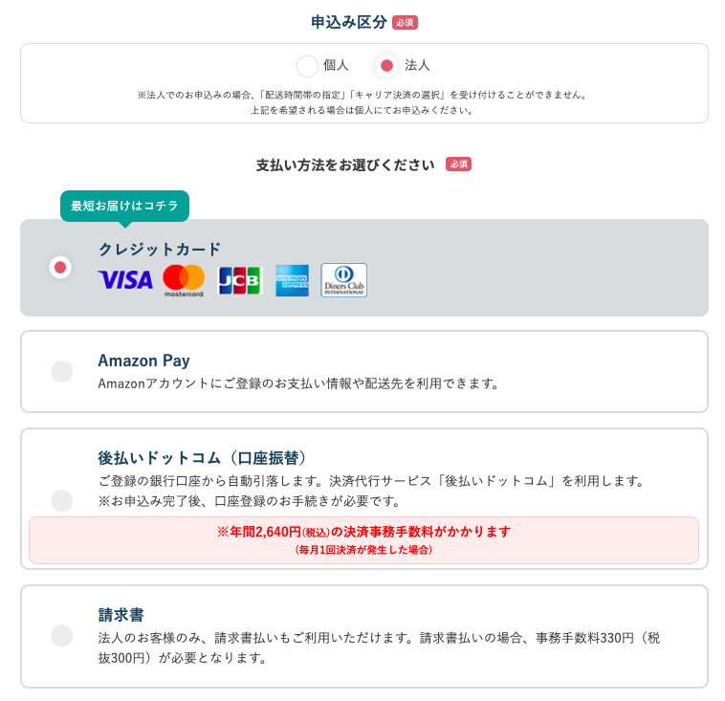Click the VISA card logo
Image resolution: width=725 pixels, height=701 pixels.
(x=125, y=280)
